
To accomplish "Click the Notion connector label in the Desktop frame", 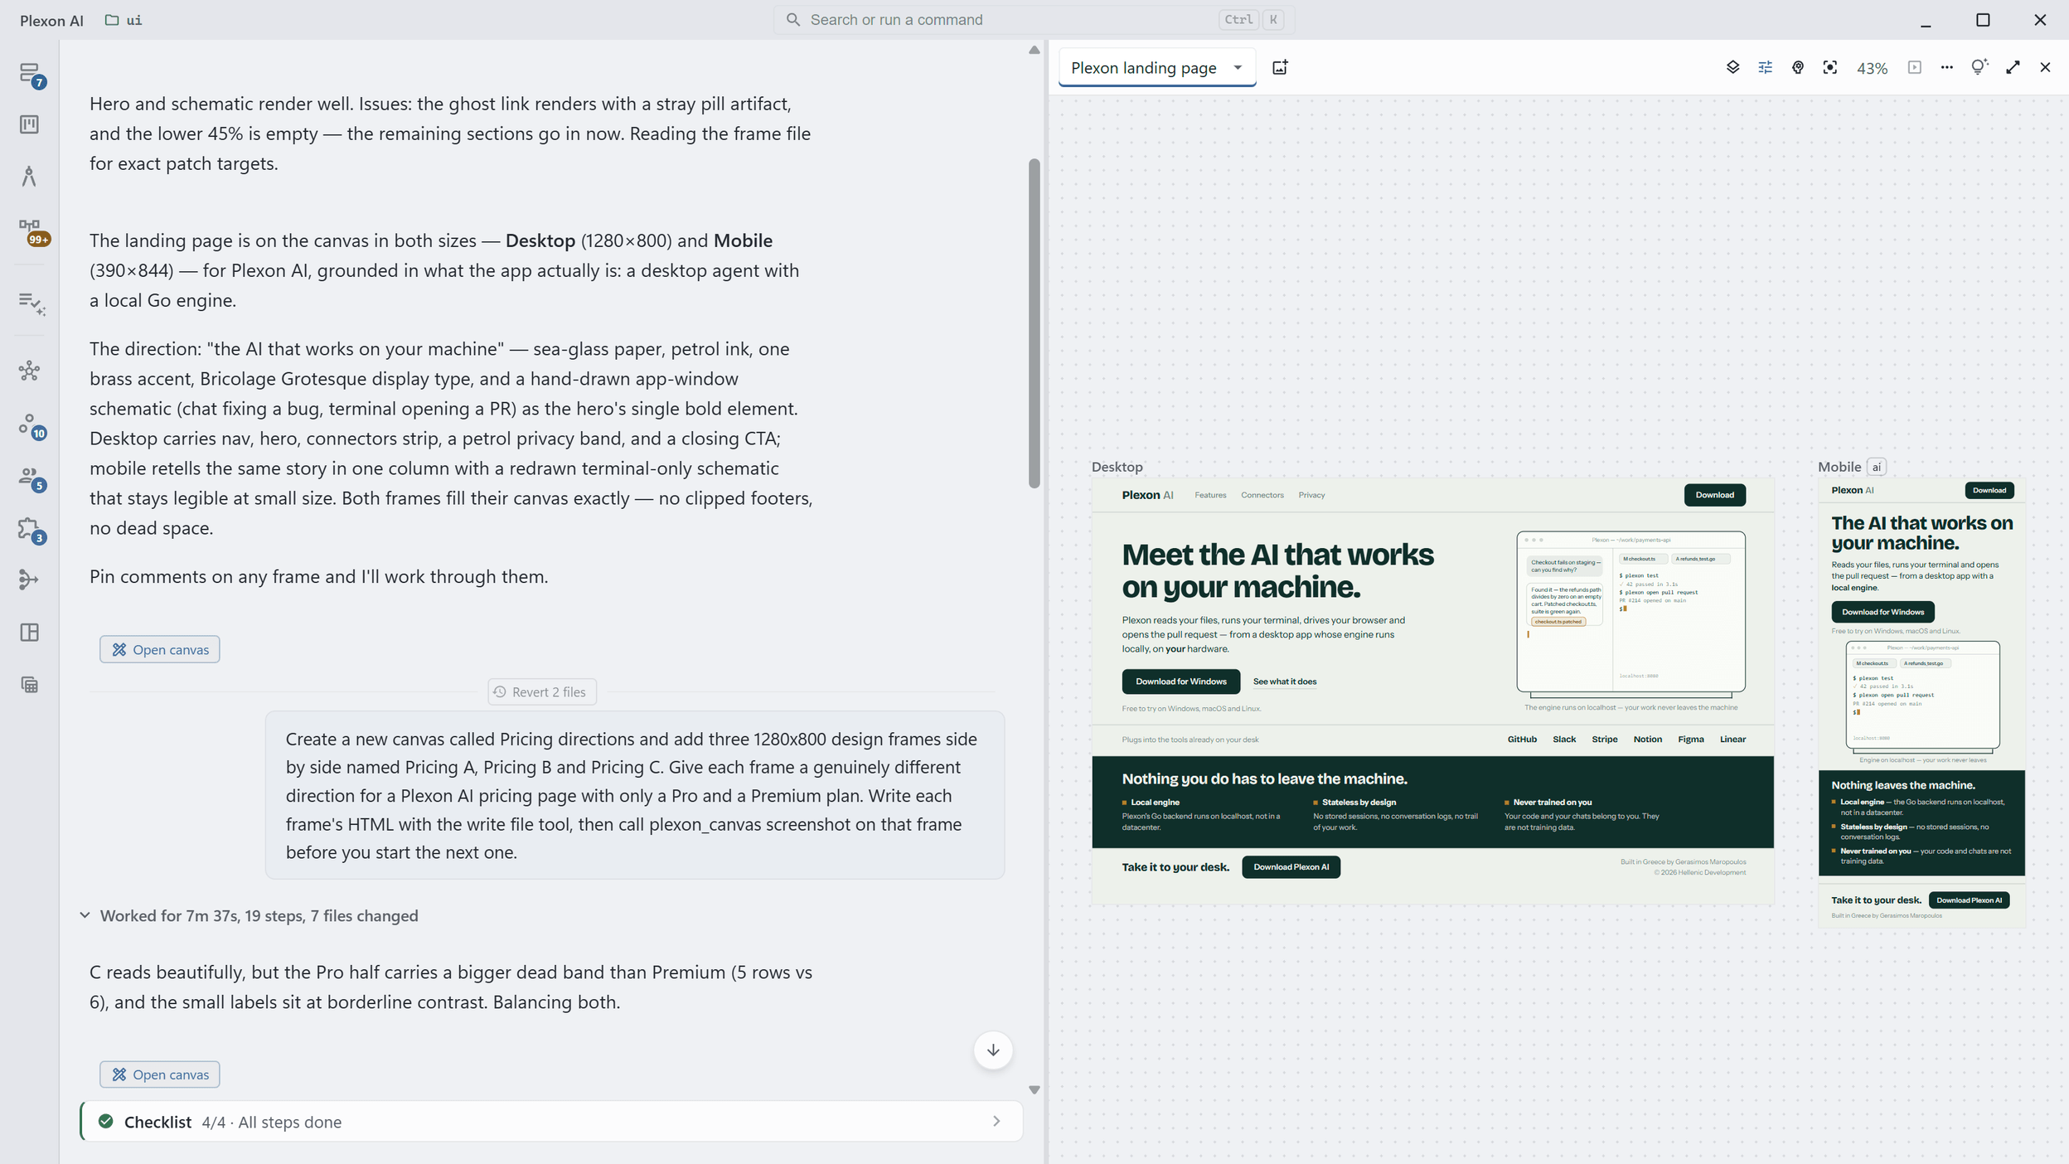I will (x=1647, y=740).
